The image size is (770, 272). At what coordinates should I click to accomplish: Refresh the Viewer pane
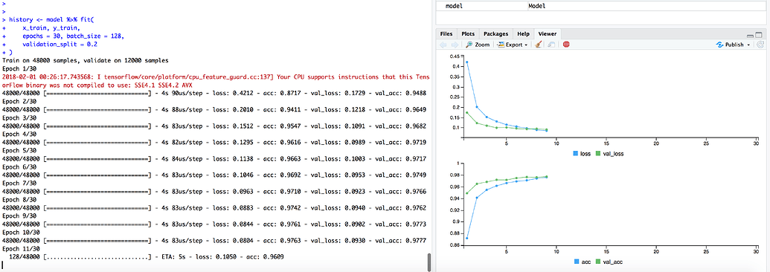(x=760, y=45)
